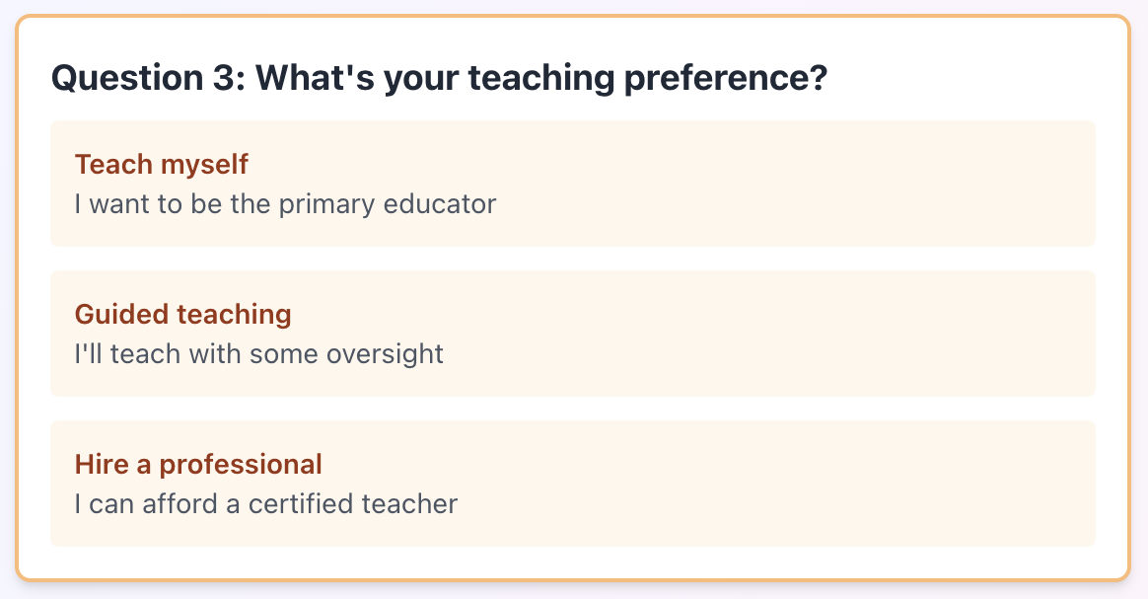Click the "Hire a professional" title text
1148x599 pixels.
pos(198,465)
